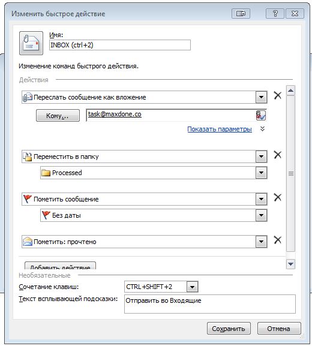This screenshot has height=346, width=312.
Task: Open the Processed folder dropdown
Action: (261, 173)
